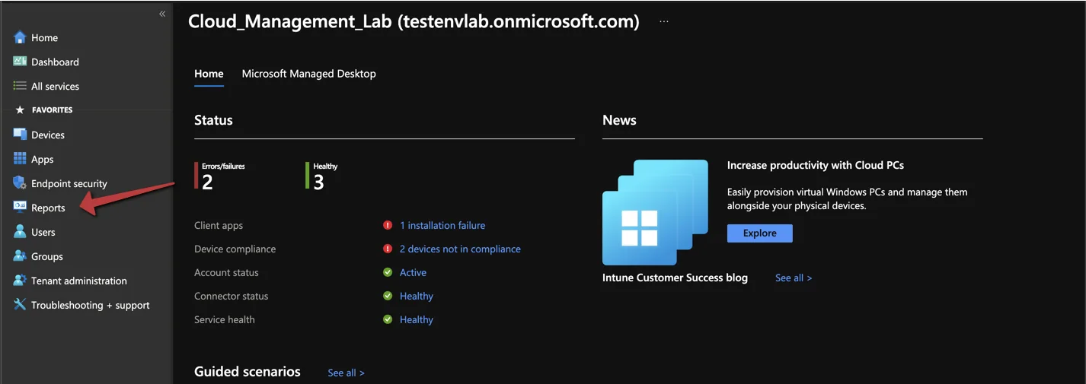Click the News section heading
The height and width of the screenshot is (384, 1086).
tap(619, 120)
